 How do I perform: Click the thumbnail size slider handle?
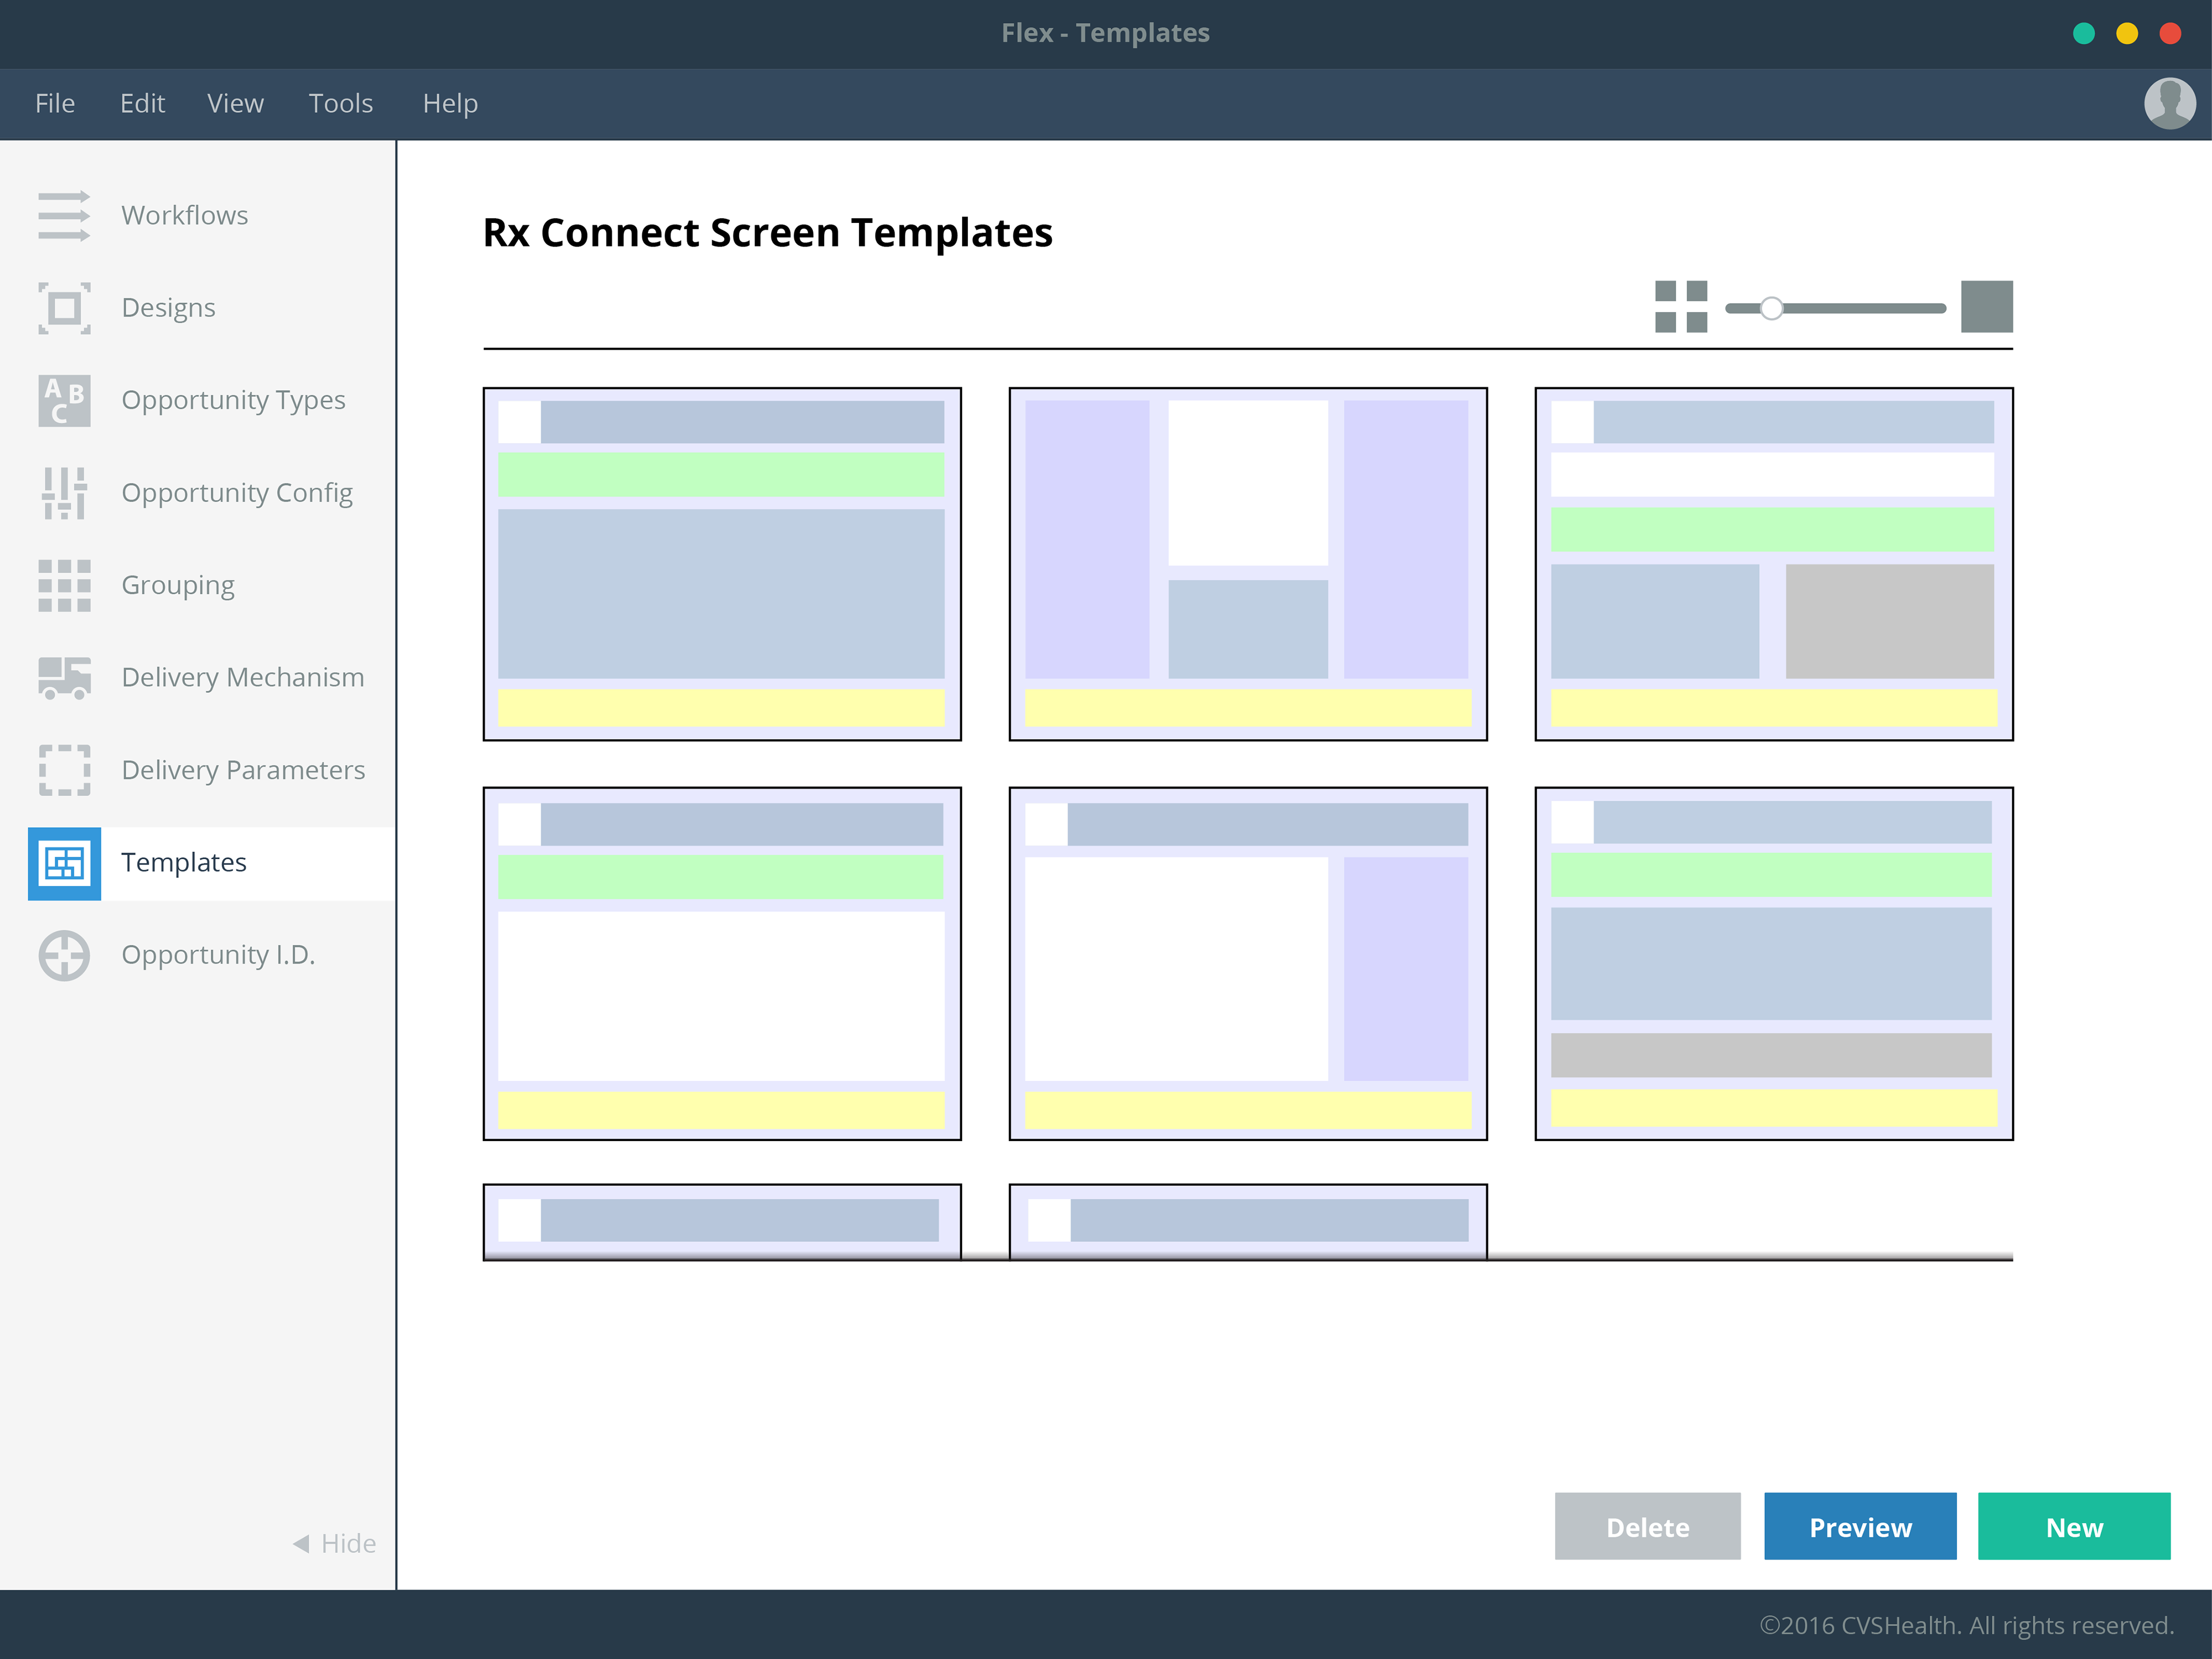[1771, 308]
